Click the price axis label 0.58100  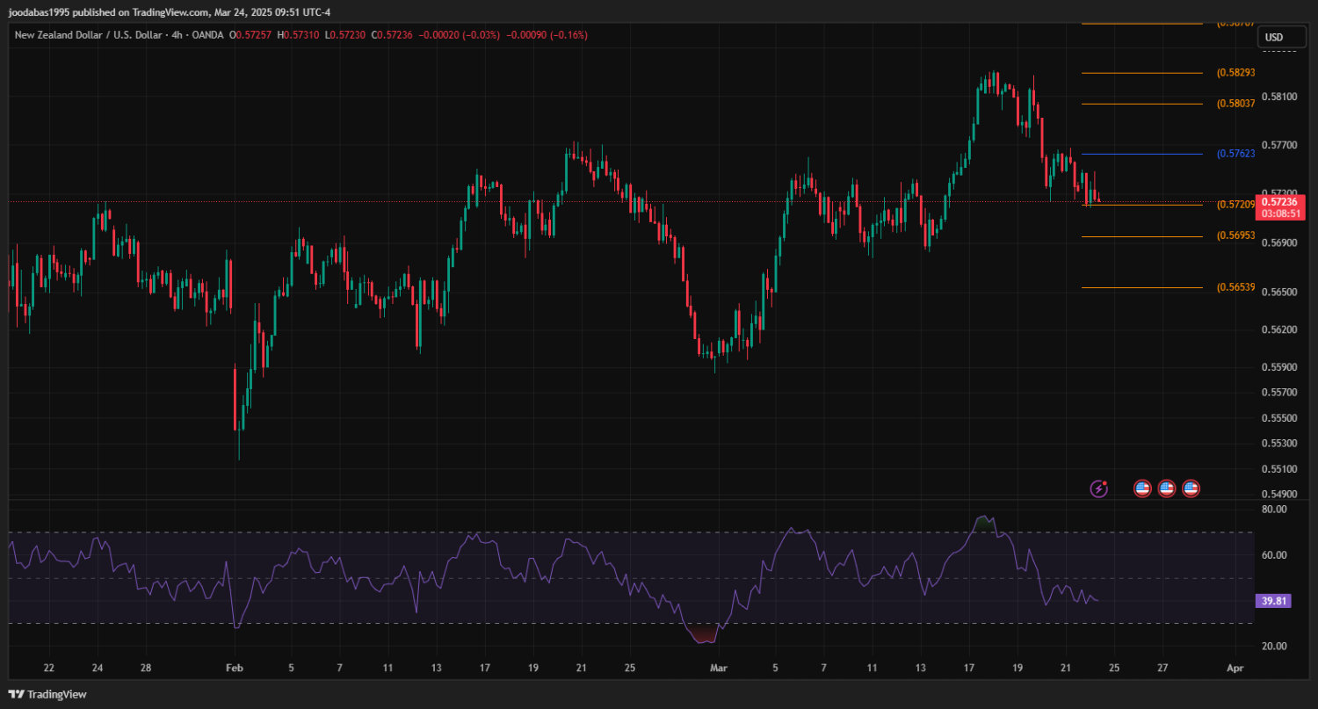1279,96
